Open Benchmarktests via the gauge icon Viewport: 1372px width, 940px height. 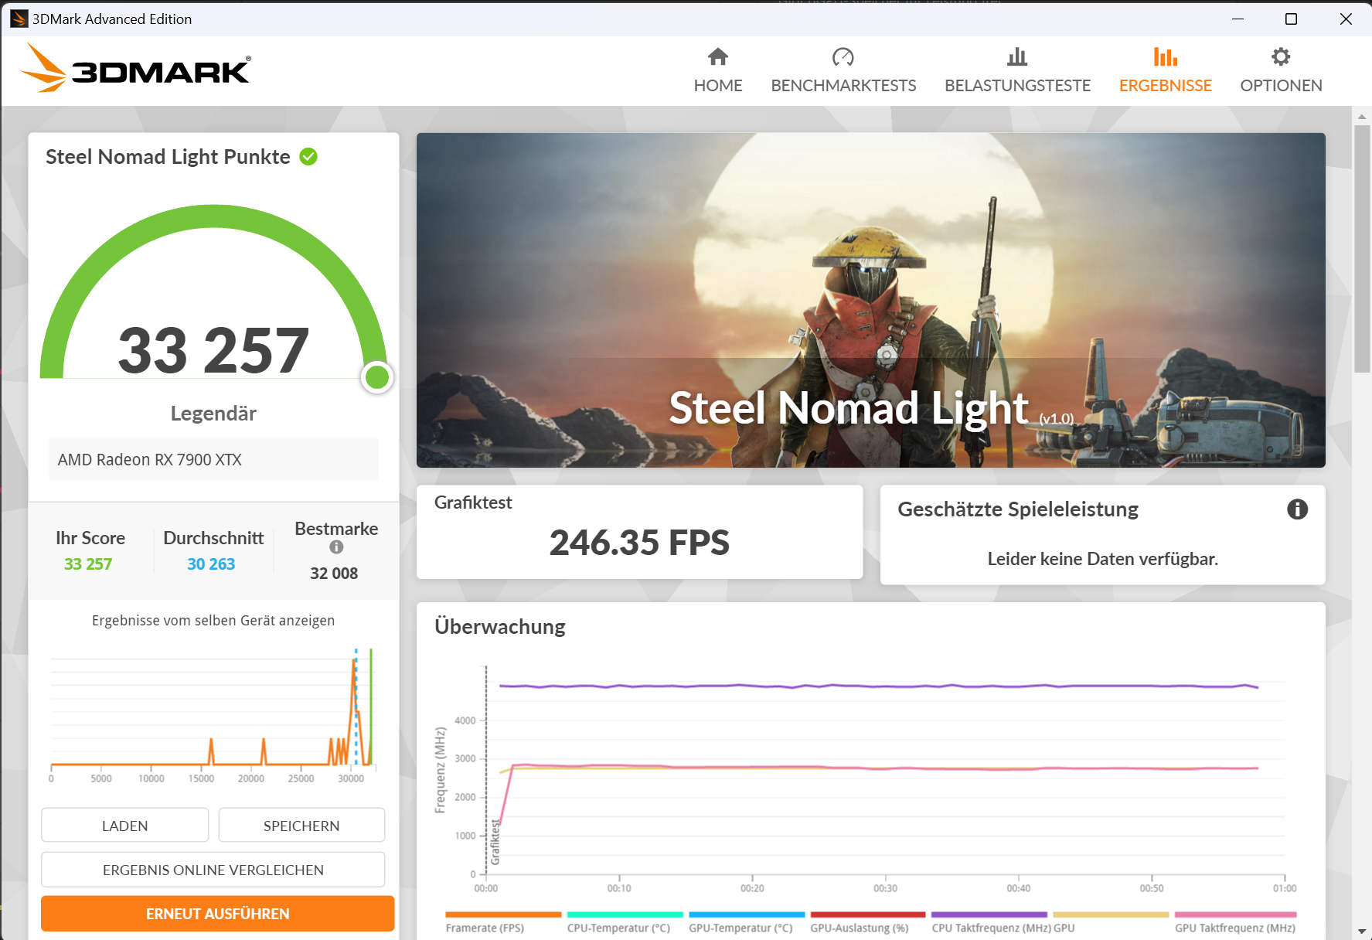coord(843,56)
